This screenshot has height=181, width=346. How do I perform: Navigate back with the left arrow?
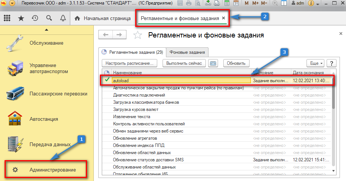click(x=105, y=35)
